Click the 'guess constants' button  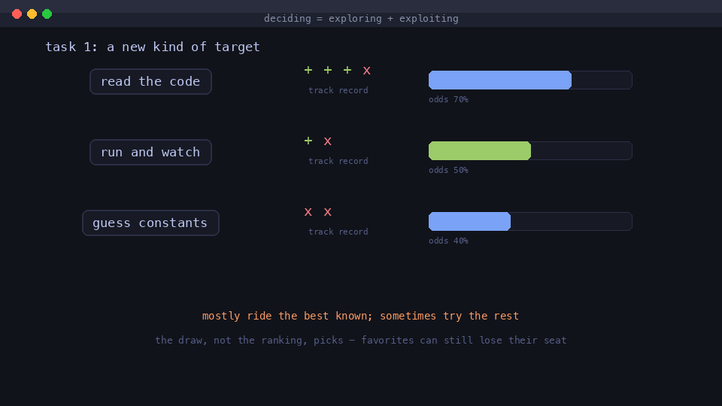150,223
